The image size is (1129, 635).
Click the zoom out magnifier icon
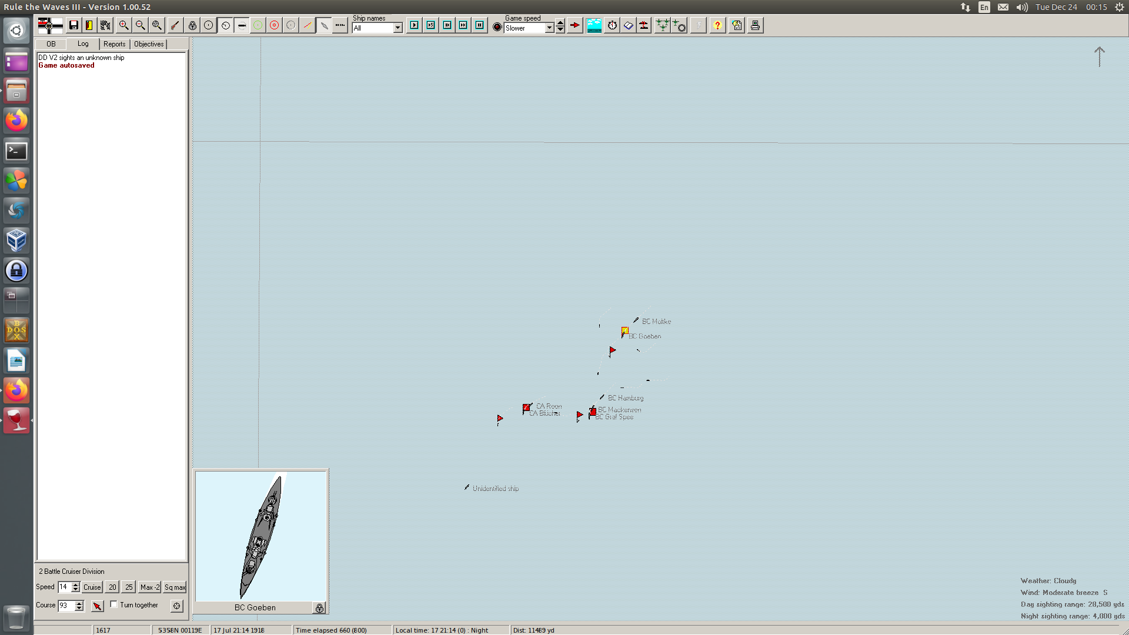point(140,25)
